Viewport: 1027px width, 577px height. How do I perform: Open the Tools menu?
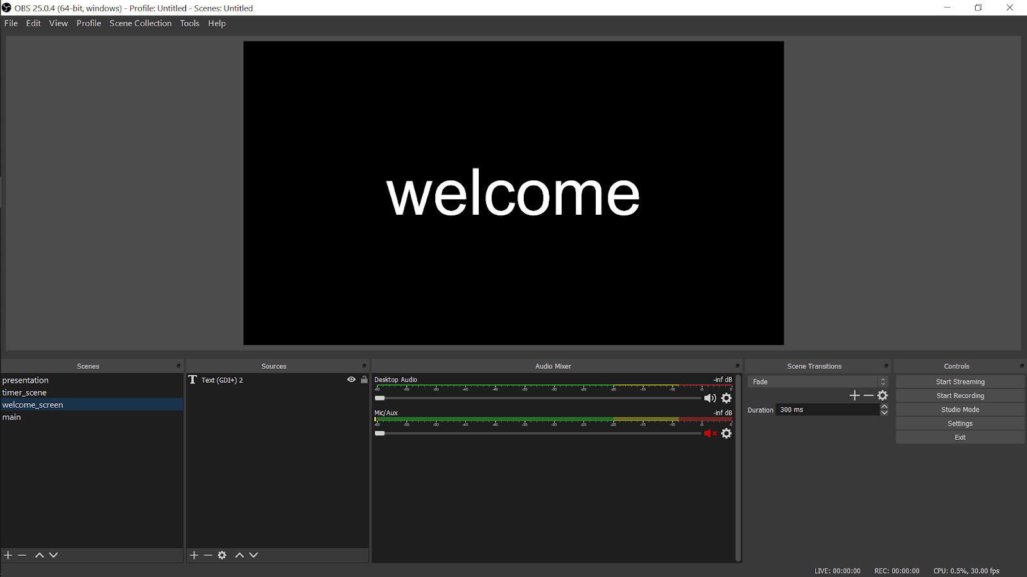[189, 23]
